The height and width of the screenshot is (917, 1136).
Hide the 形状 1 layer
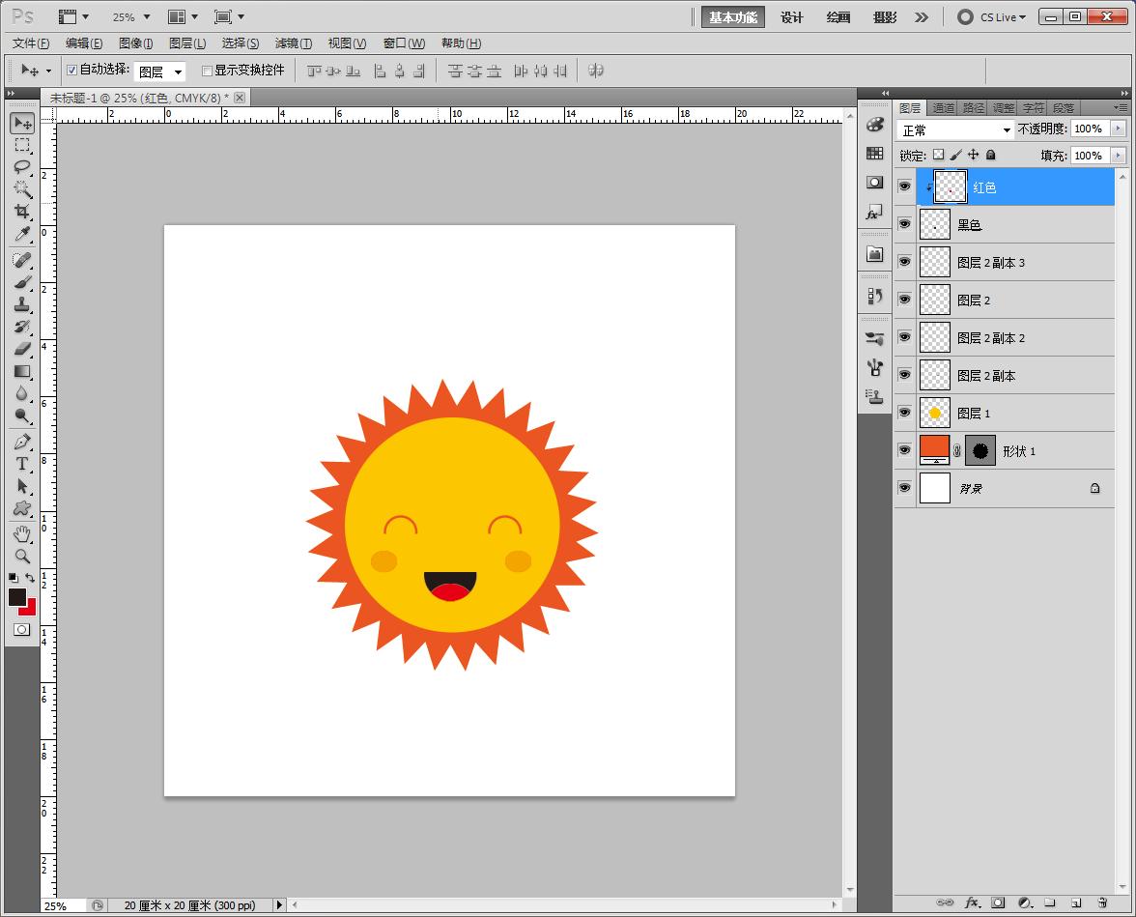[904, 450]
